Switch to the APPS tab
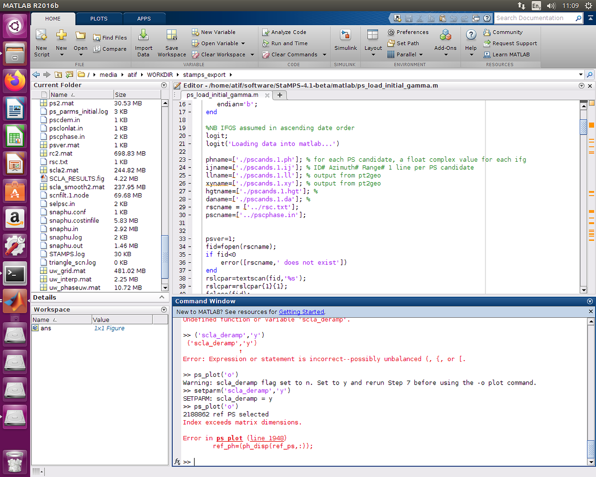 144,19
